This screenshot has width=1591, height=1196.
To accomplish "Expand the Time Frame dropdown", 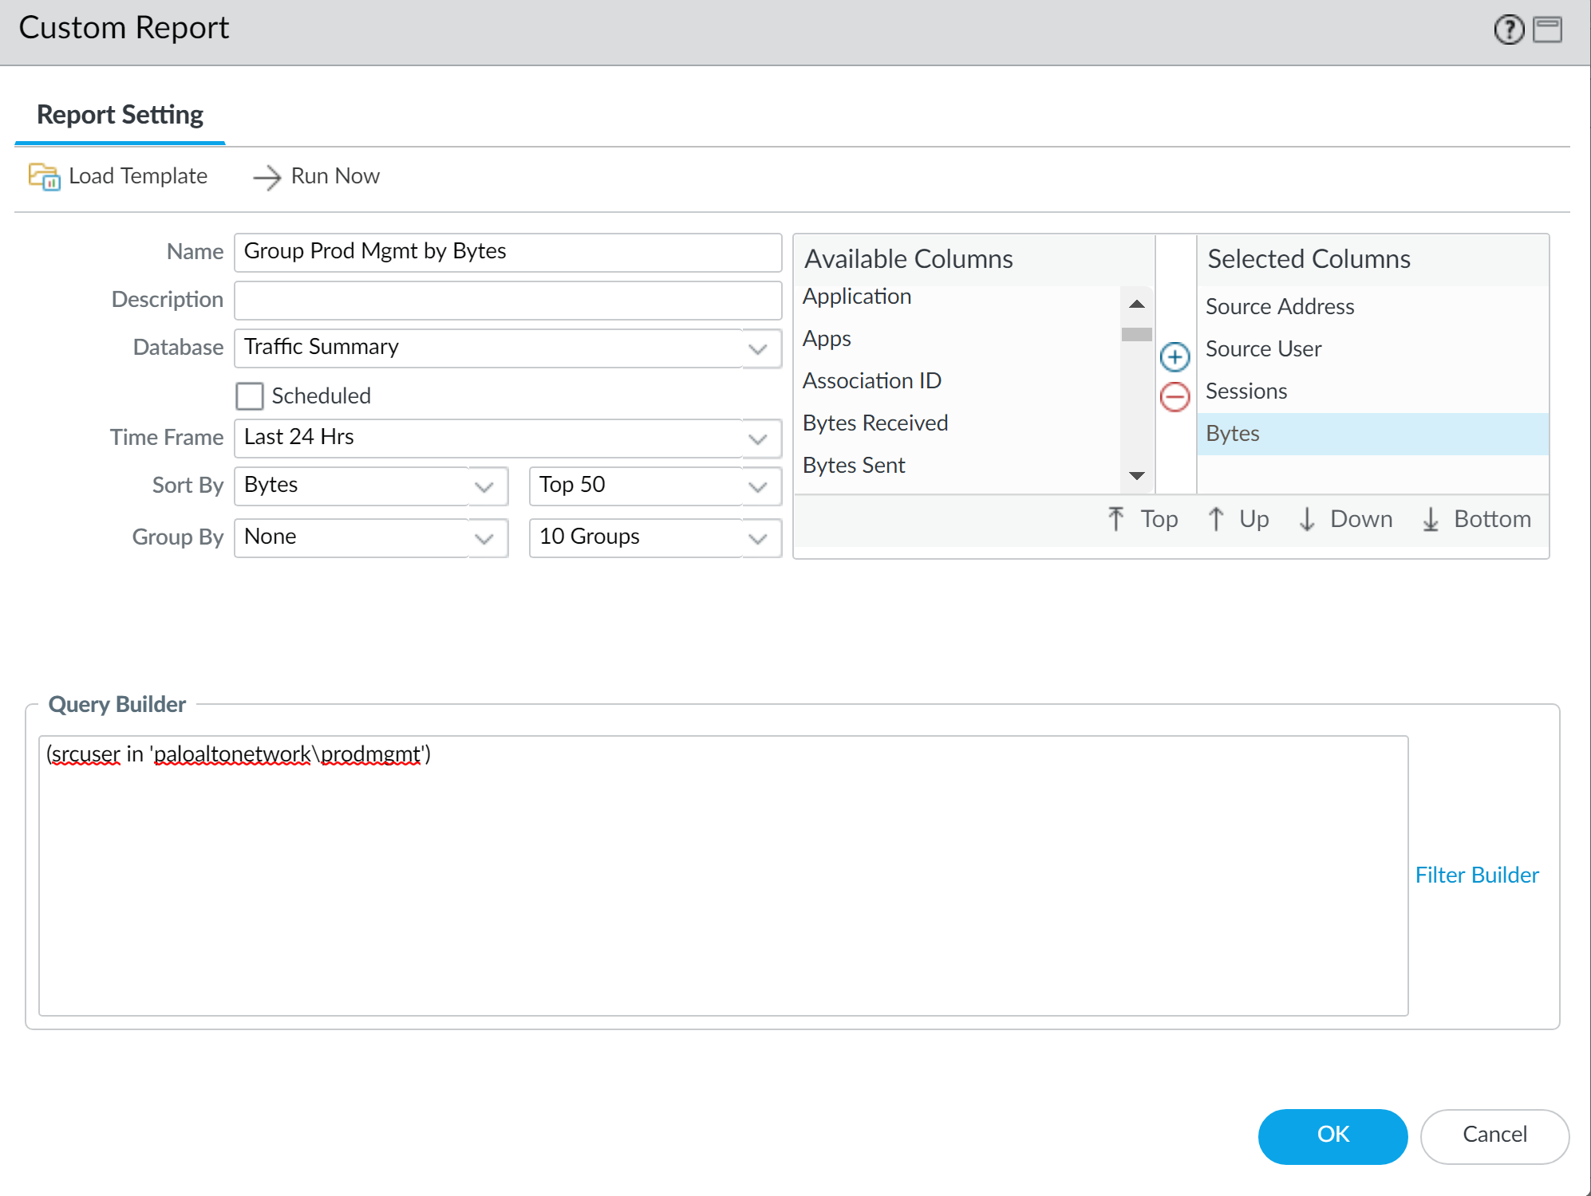I will [x=757, y=438].
